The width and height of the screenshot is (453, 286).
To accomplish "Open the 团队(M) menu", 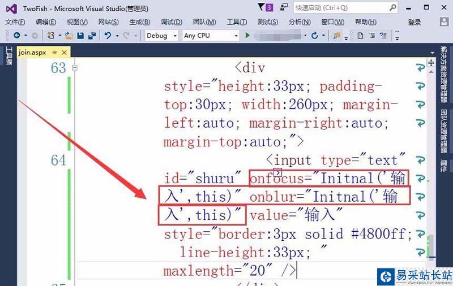I will pos(204,22).
